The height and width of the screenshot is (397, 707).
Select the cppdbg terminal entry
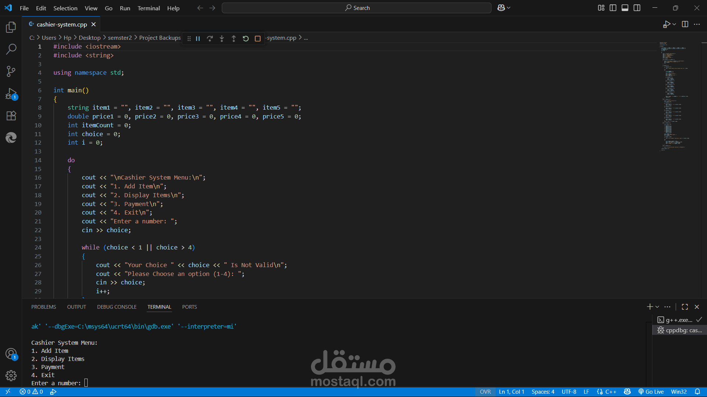(680, 330)
